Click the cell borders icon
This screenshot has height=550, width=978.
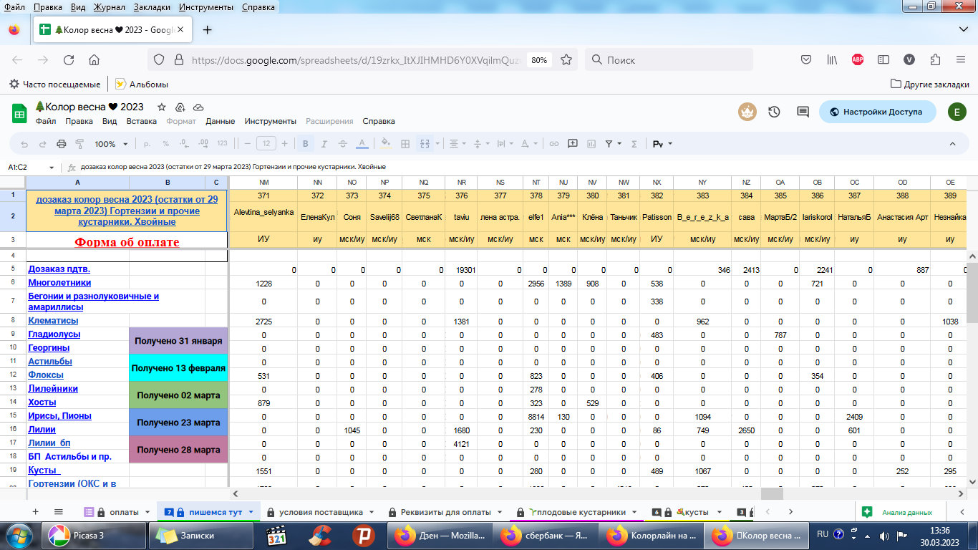pos(405,144)
